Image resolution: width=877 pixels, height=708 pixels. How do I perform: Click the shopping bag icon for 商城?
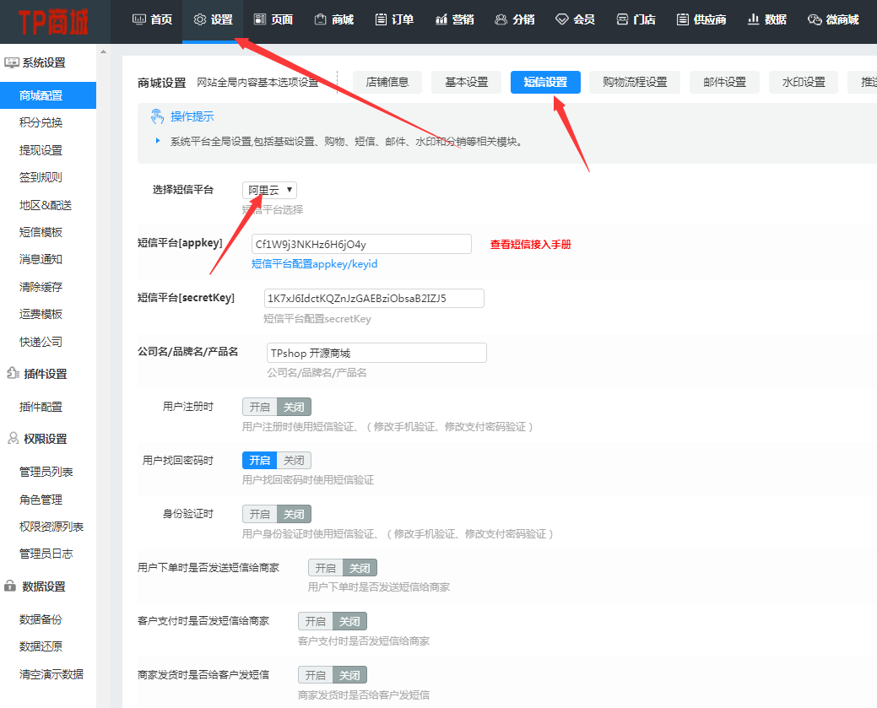tap(320, 19)
